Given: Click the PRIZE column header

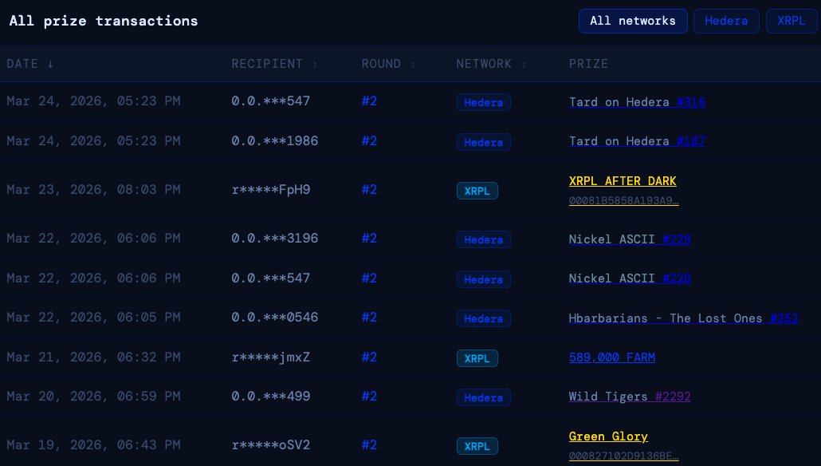Looking at the screenshot, I should pos(588,64).
